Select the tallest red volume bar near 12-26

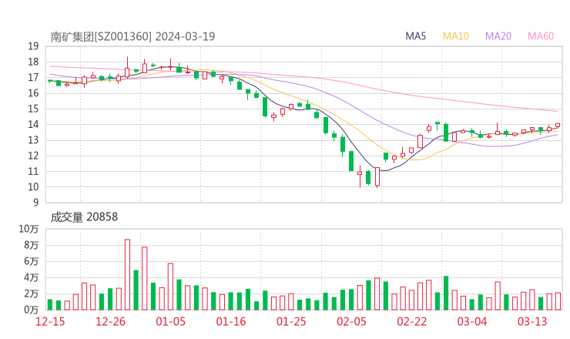pyautogui.click(x=127, y=274)
